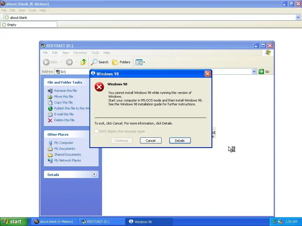Click the My Computer icon
Image resolution: width=302 pixels, height=226 pixels.
point(50,143)
